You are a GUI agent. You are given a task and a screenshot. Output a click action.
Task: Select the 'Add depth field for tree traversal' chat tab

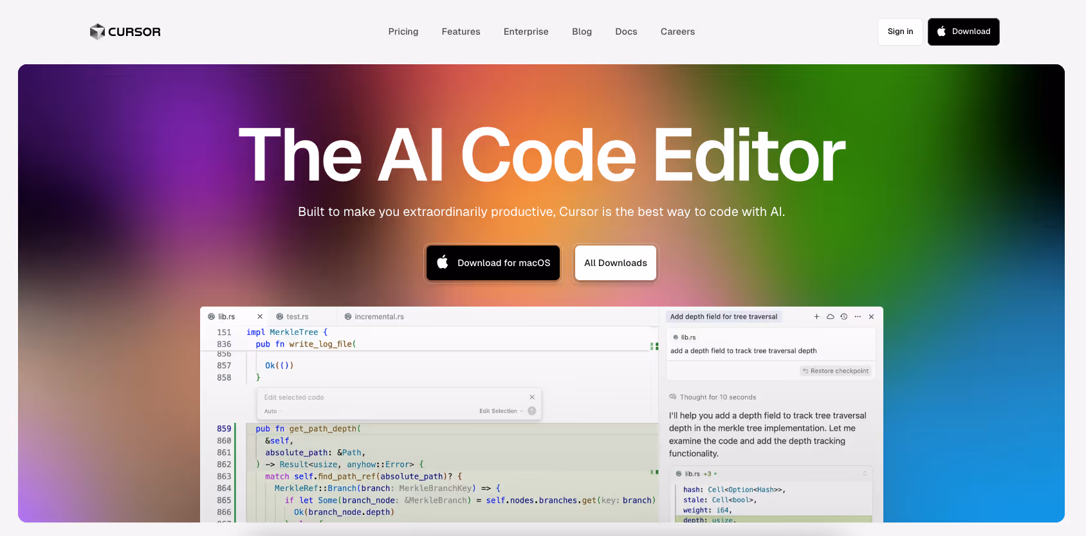click(x=724, y=317)
